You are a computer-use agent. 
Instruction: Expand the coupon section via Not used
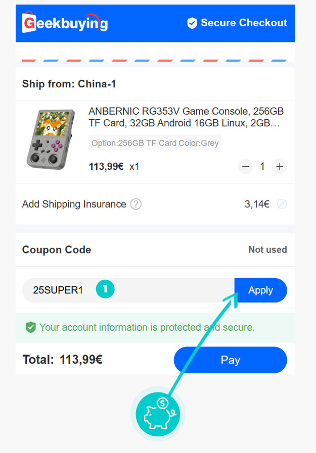coord(267,249)
